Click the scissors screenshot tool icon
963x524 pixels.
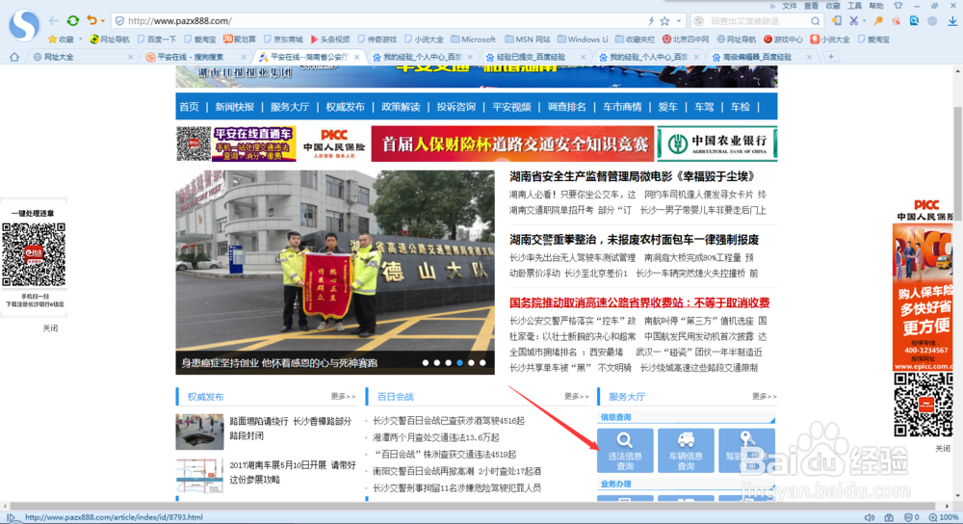853,21
